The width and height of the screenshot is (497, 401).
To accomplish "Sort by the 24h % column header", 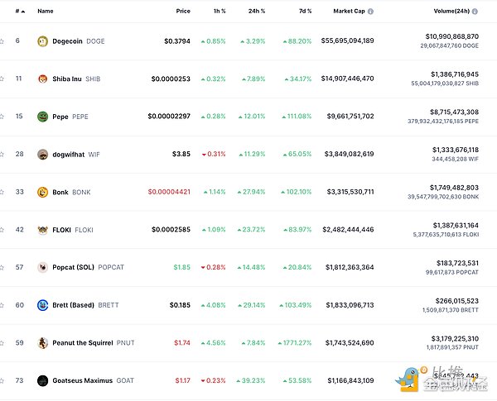I will pos(258,12).
